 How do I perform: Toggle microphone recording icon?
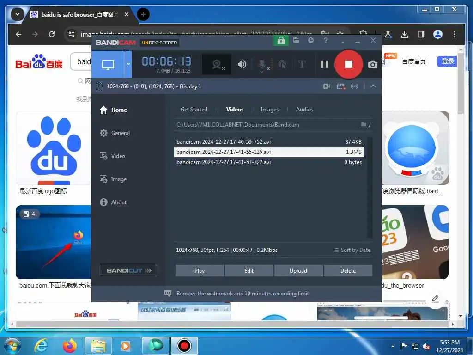point(262,65)
